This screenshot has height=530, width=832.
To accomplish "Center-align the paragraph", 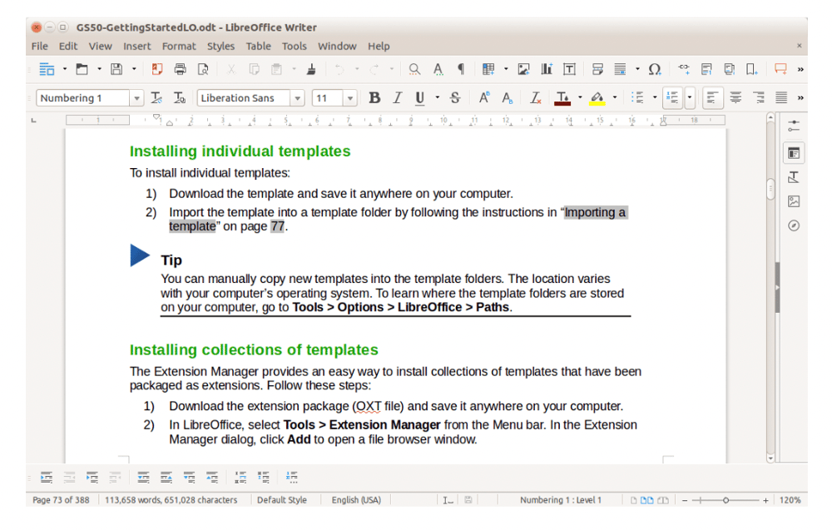I will click(735, 97).
